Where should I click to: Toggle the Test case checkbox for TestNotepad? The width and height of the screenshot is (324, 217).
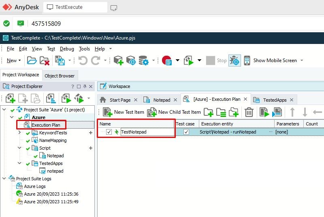[186, 132]
